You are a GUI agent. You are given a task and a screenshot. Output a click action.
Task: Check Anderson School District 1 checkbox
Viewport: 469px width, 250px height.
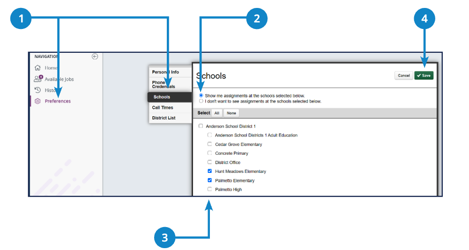point(201,126)
